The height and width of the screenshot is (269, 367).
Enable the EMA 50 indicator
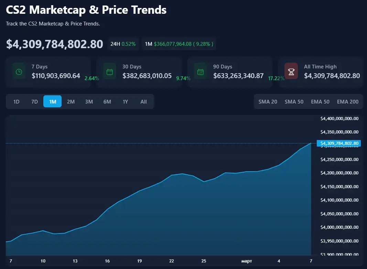click(x=320, y=101)
